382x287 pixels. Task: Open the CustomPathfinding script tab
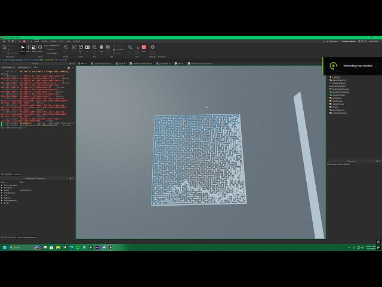(x=101, y=63)
